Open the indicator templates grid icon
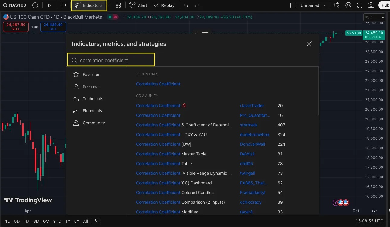This screenshot has width=390, height=227. pyautogui.click(x=118, y=5)
